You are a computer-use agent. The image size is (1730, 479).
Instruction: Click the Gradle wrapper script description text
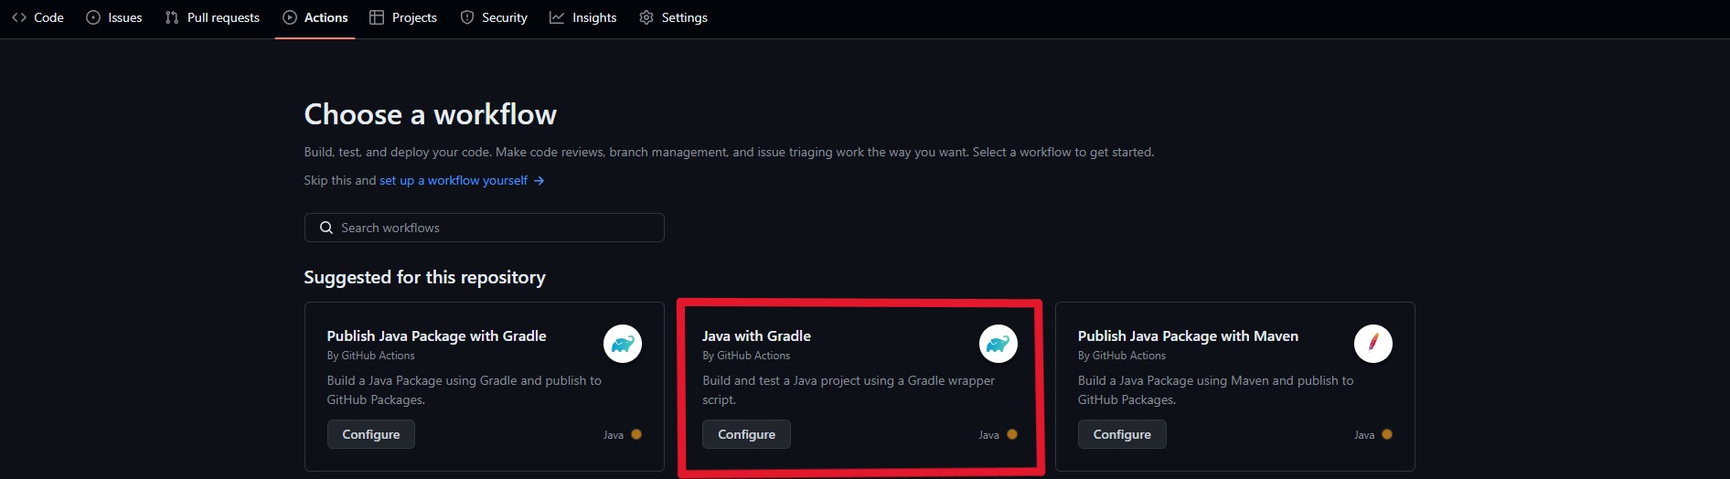pyautogui.click(x=849, y=390)
